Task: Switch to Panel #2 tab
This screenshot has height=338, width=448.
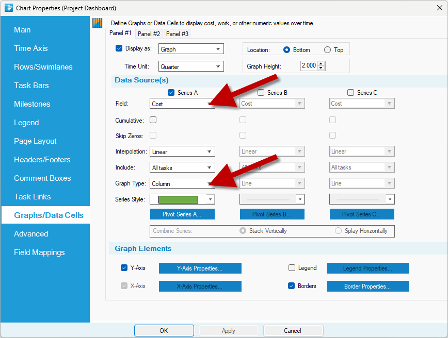Action: pos(149,33)
